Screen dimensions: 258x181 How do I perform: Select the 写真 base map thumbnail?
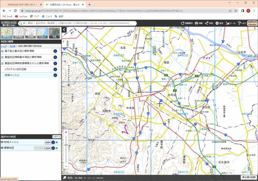[x=54, y=33]
